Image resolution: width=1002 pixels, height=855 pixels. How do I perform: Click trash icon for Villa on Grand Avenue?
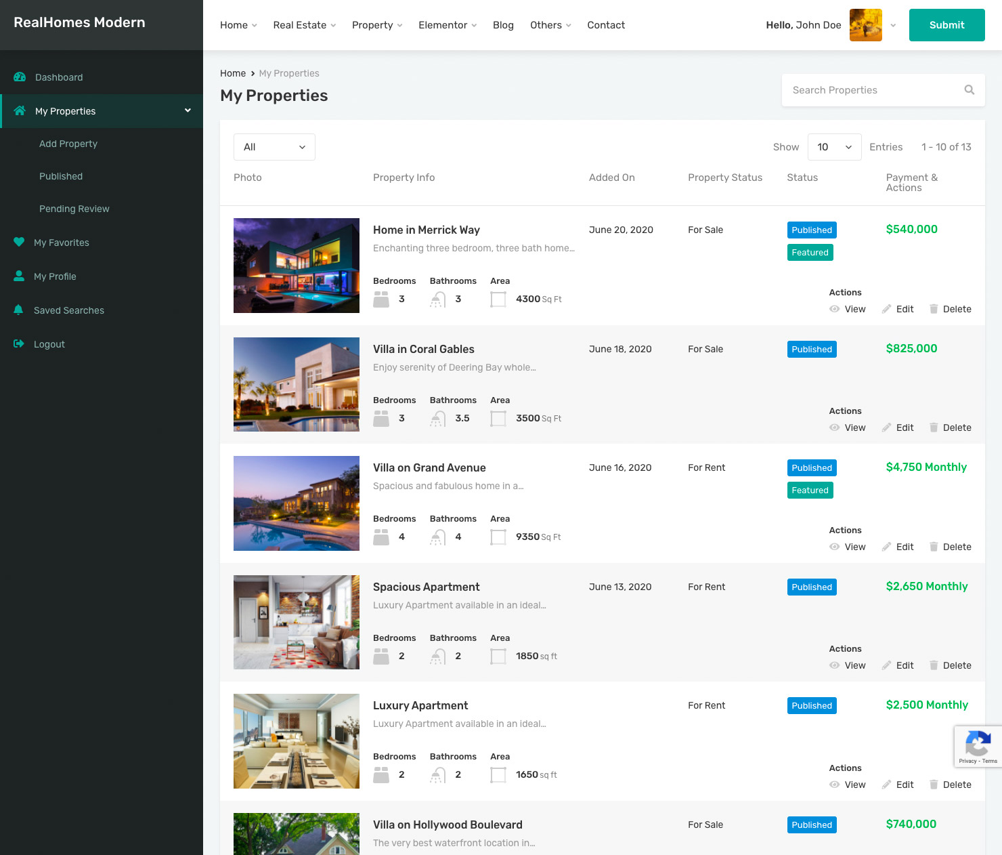click(x=934, y=547)
